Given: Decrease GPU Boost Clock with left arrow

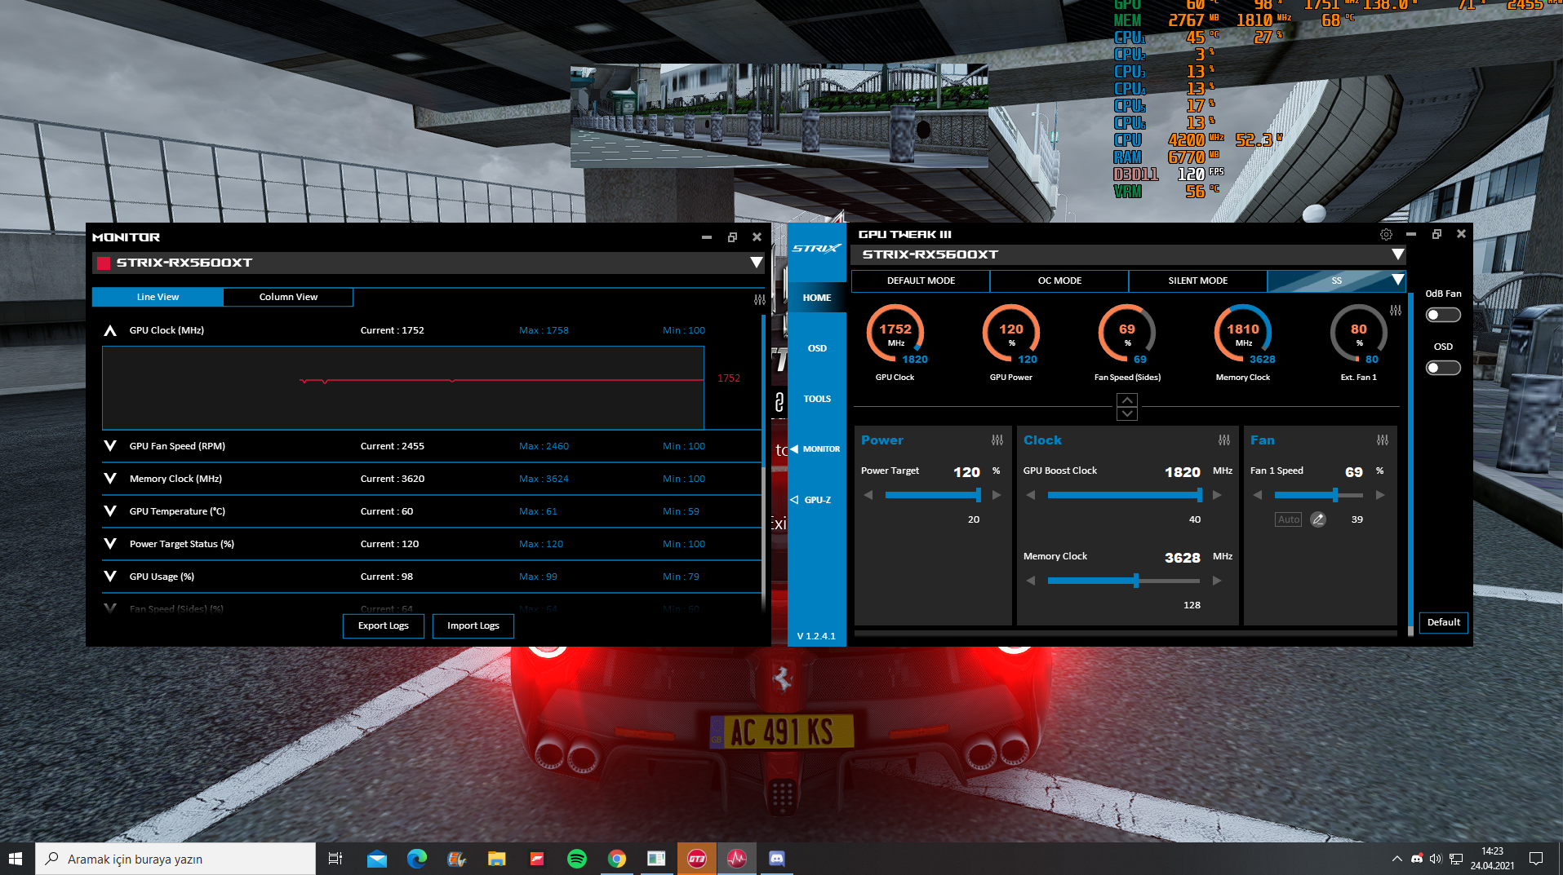Looking at the screenshot, I should click(x=1031, y=495).
